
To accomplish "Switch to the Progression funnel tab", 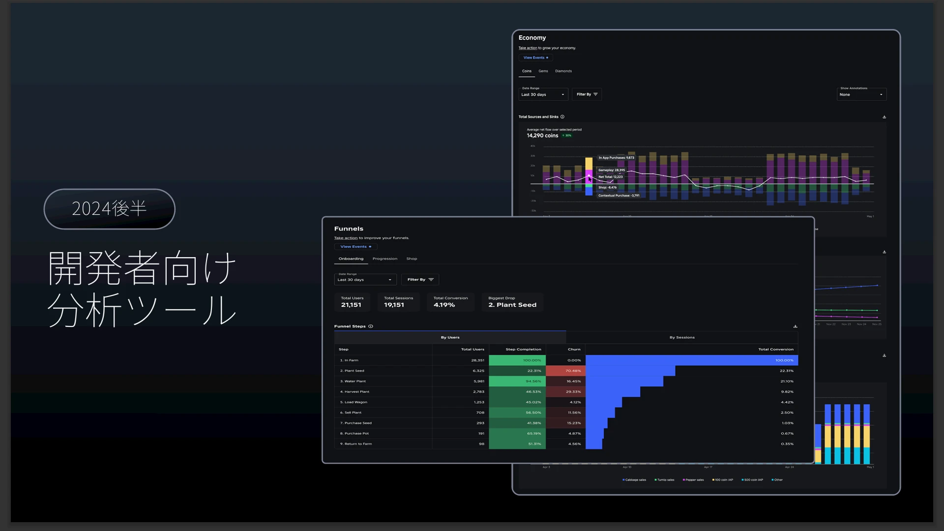I will pos(384,259).
